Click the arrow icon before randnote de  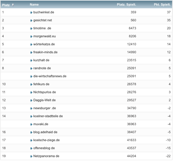pyautogui.click(x=31, y=68)
